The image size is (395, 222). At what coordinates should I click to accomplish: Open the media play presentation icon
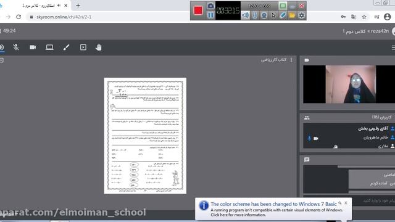(x=83, y=47)
